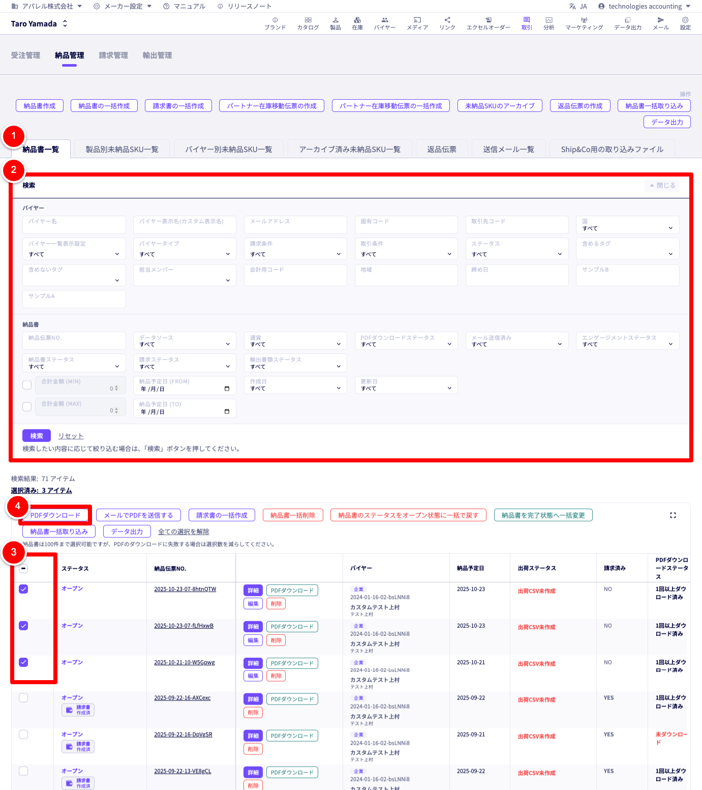Switch to the 返品伝票 tab
The image size is (702, 790).
(x=441, y=150)
